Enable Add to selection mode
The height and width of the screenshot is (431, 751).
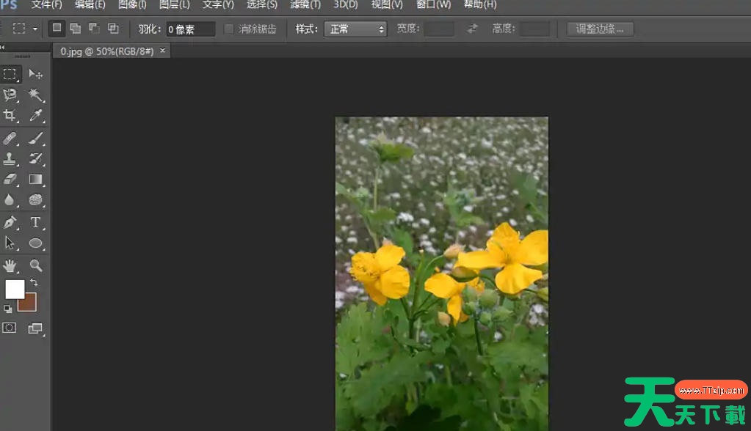pyautogui.click(x=75, y=29)
